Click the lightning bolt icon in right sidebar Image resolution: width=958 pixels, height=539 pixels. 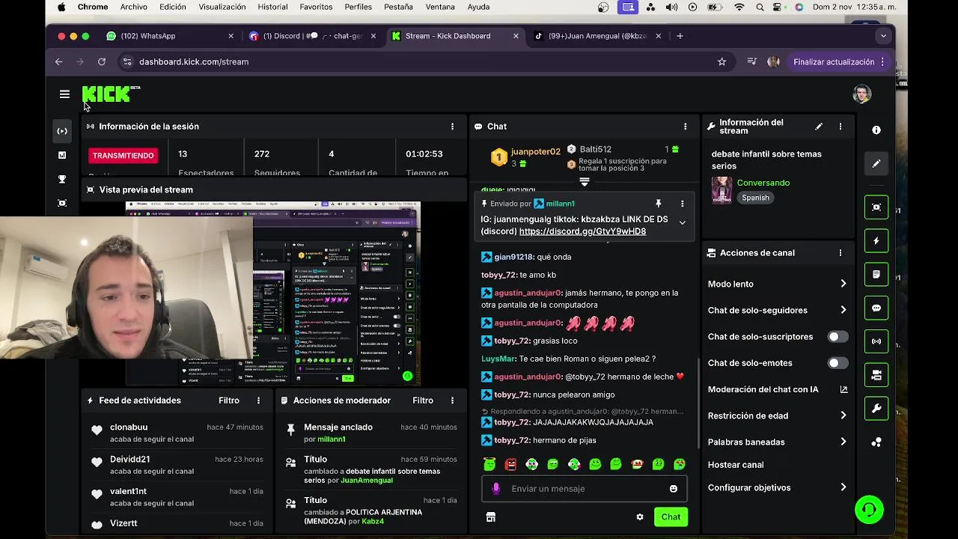[x=876, y=241]
